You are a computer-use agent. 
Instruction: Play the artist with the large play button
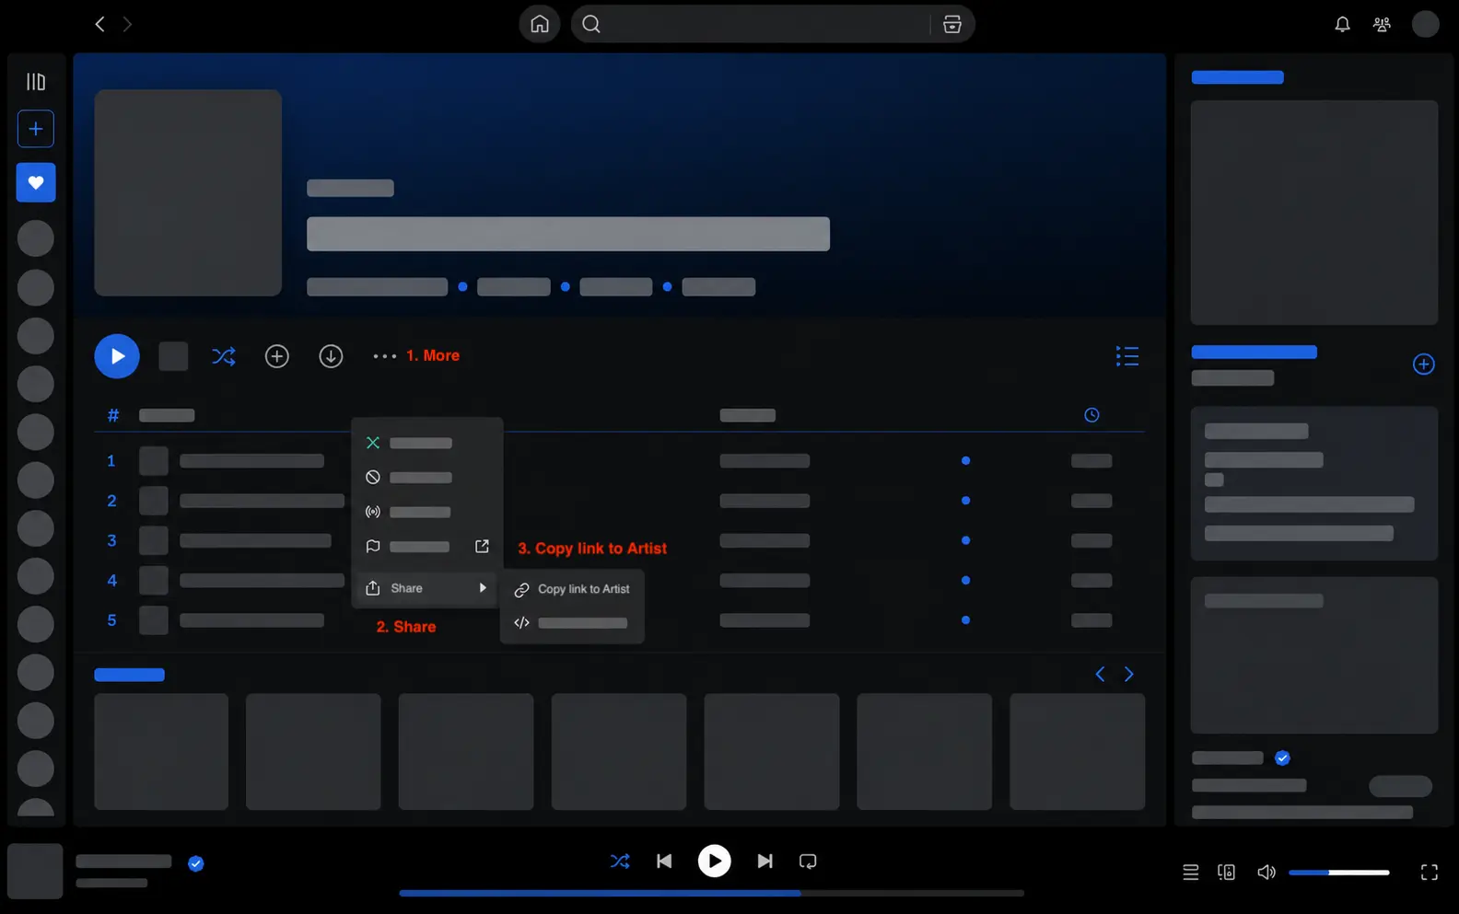tap(117, 356)
